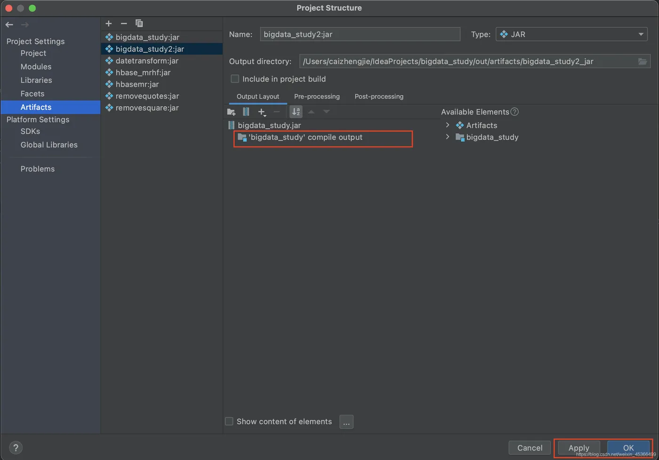Select the bigdata_study:jar artifact
The width and height of the screenshot is (659, 460).
(x=161, y=37)
